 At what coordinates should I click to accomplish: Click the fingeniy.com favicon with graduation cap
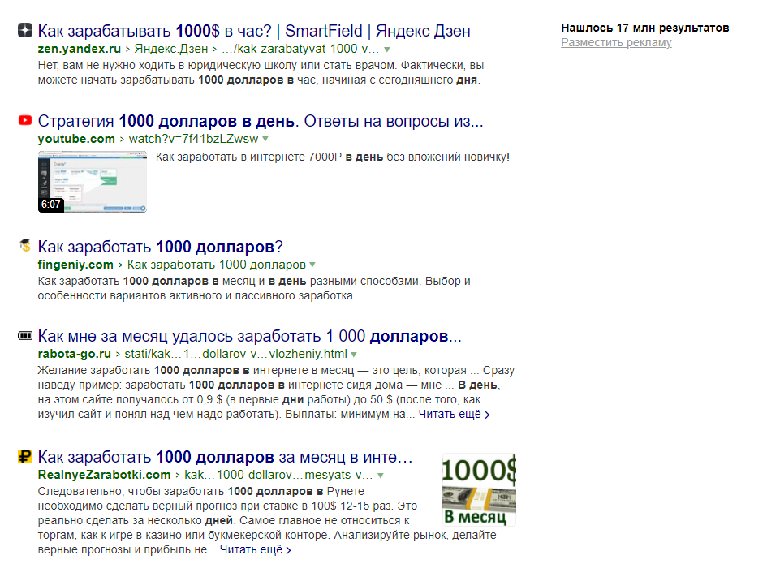(x=25, y=245)
